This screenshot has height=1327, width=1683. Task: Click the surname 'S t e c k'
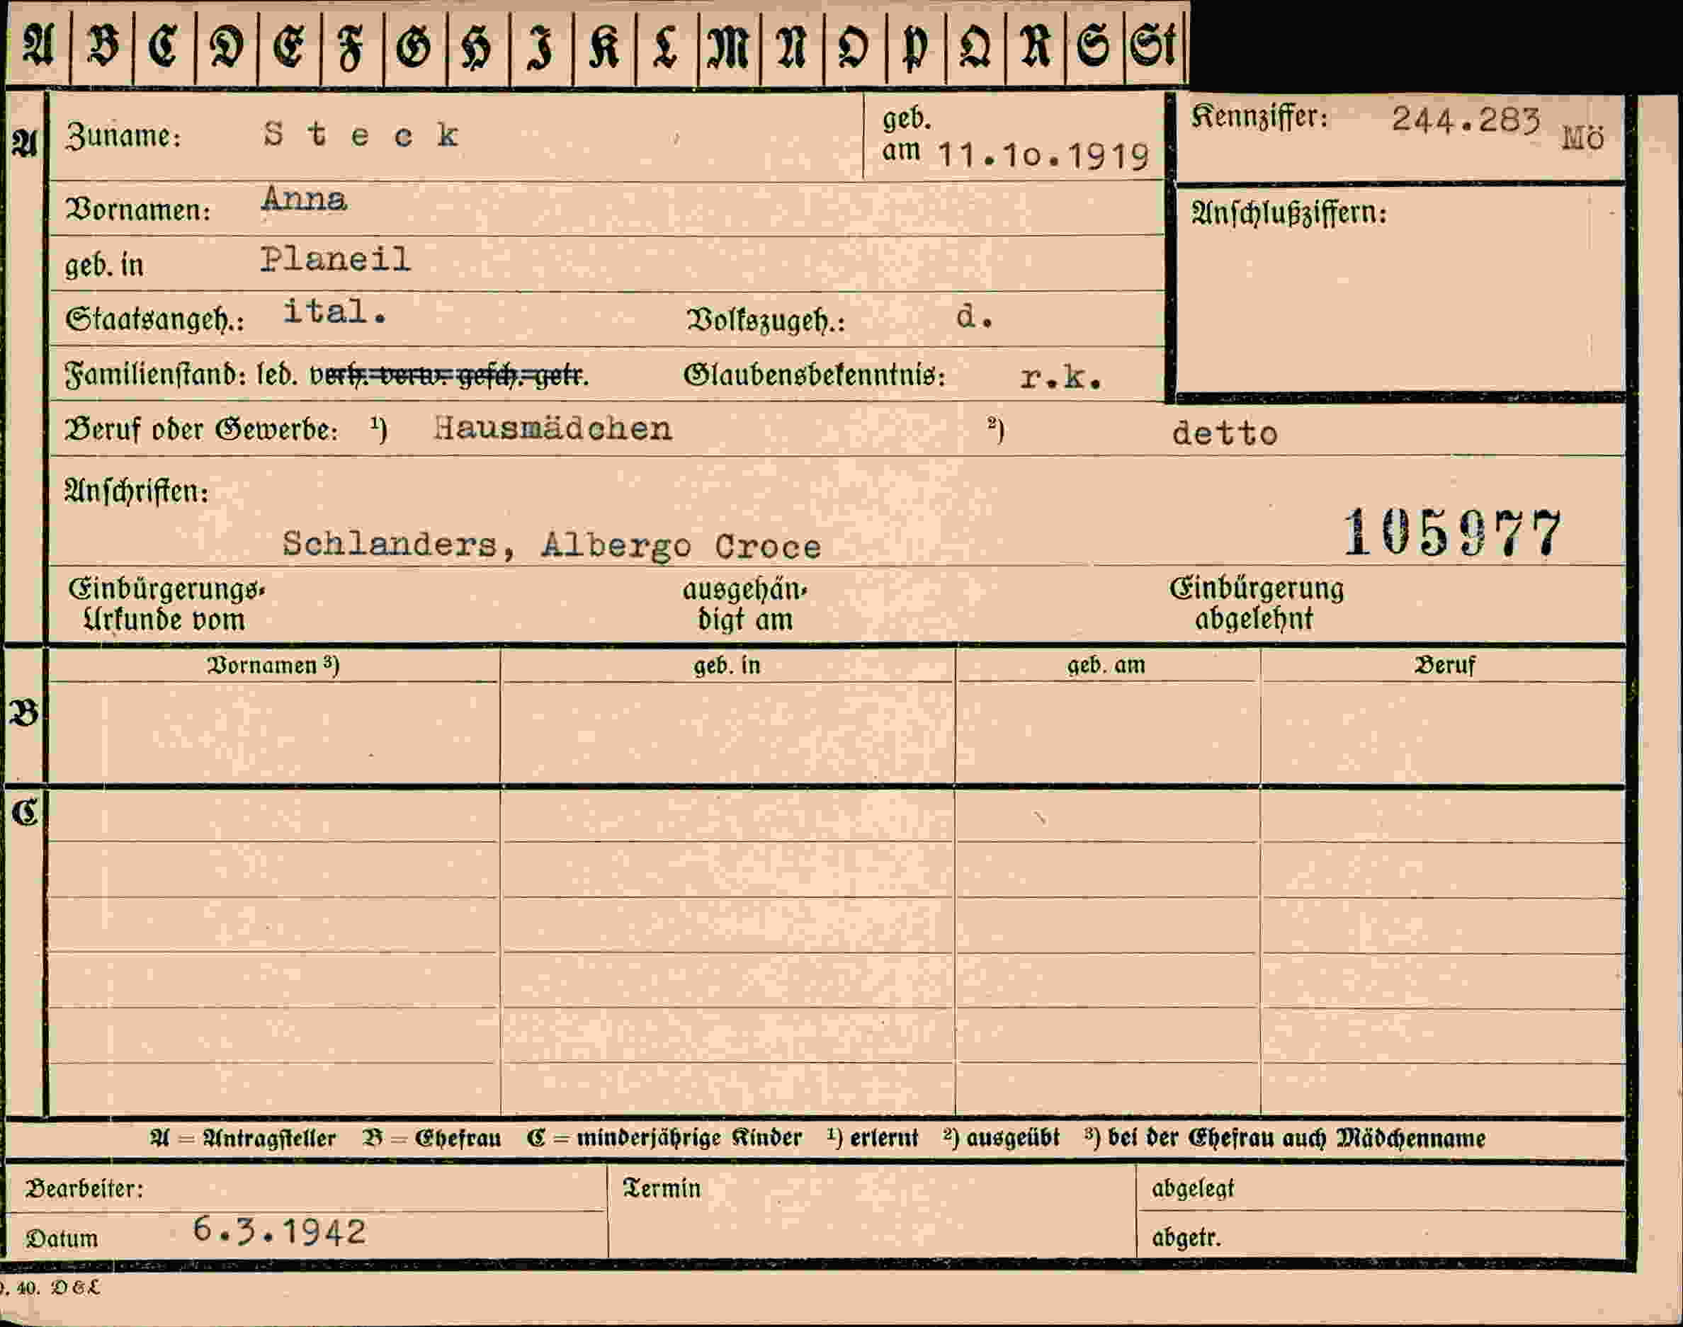click(361, 135)
